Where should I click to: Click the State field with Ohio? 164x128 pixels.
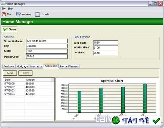(47, 51)
